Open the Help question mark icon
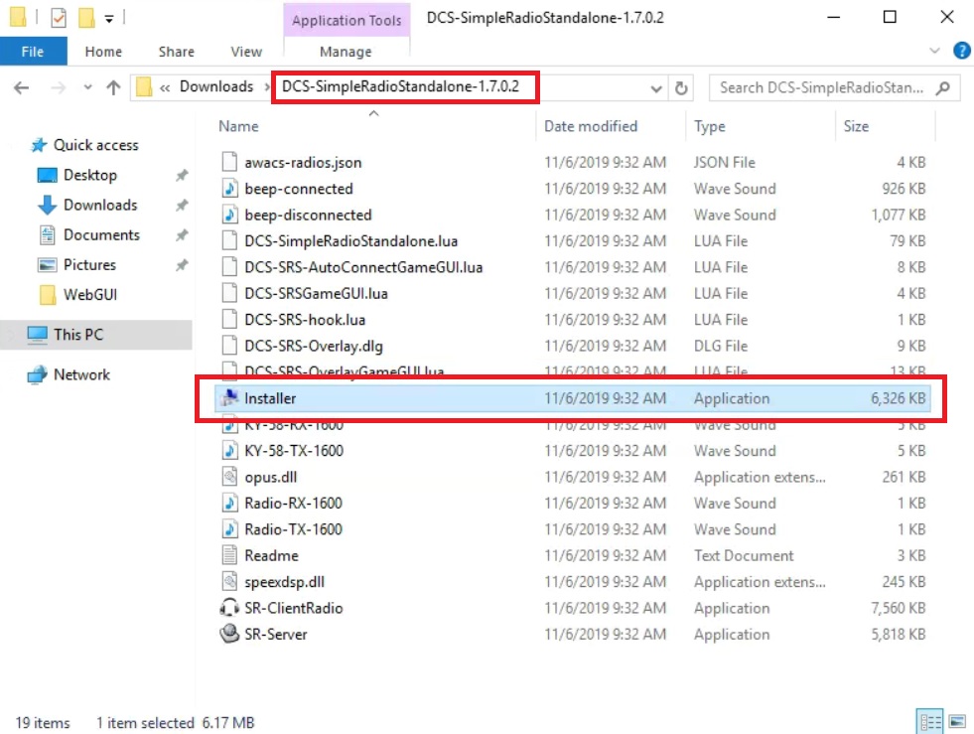The image size is (974, 734). 960,52
